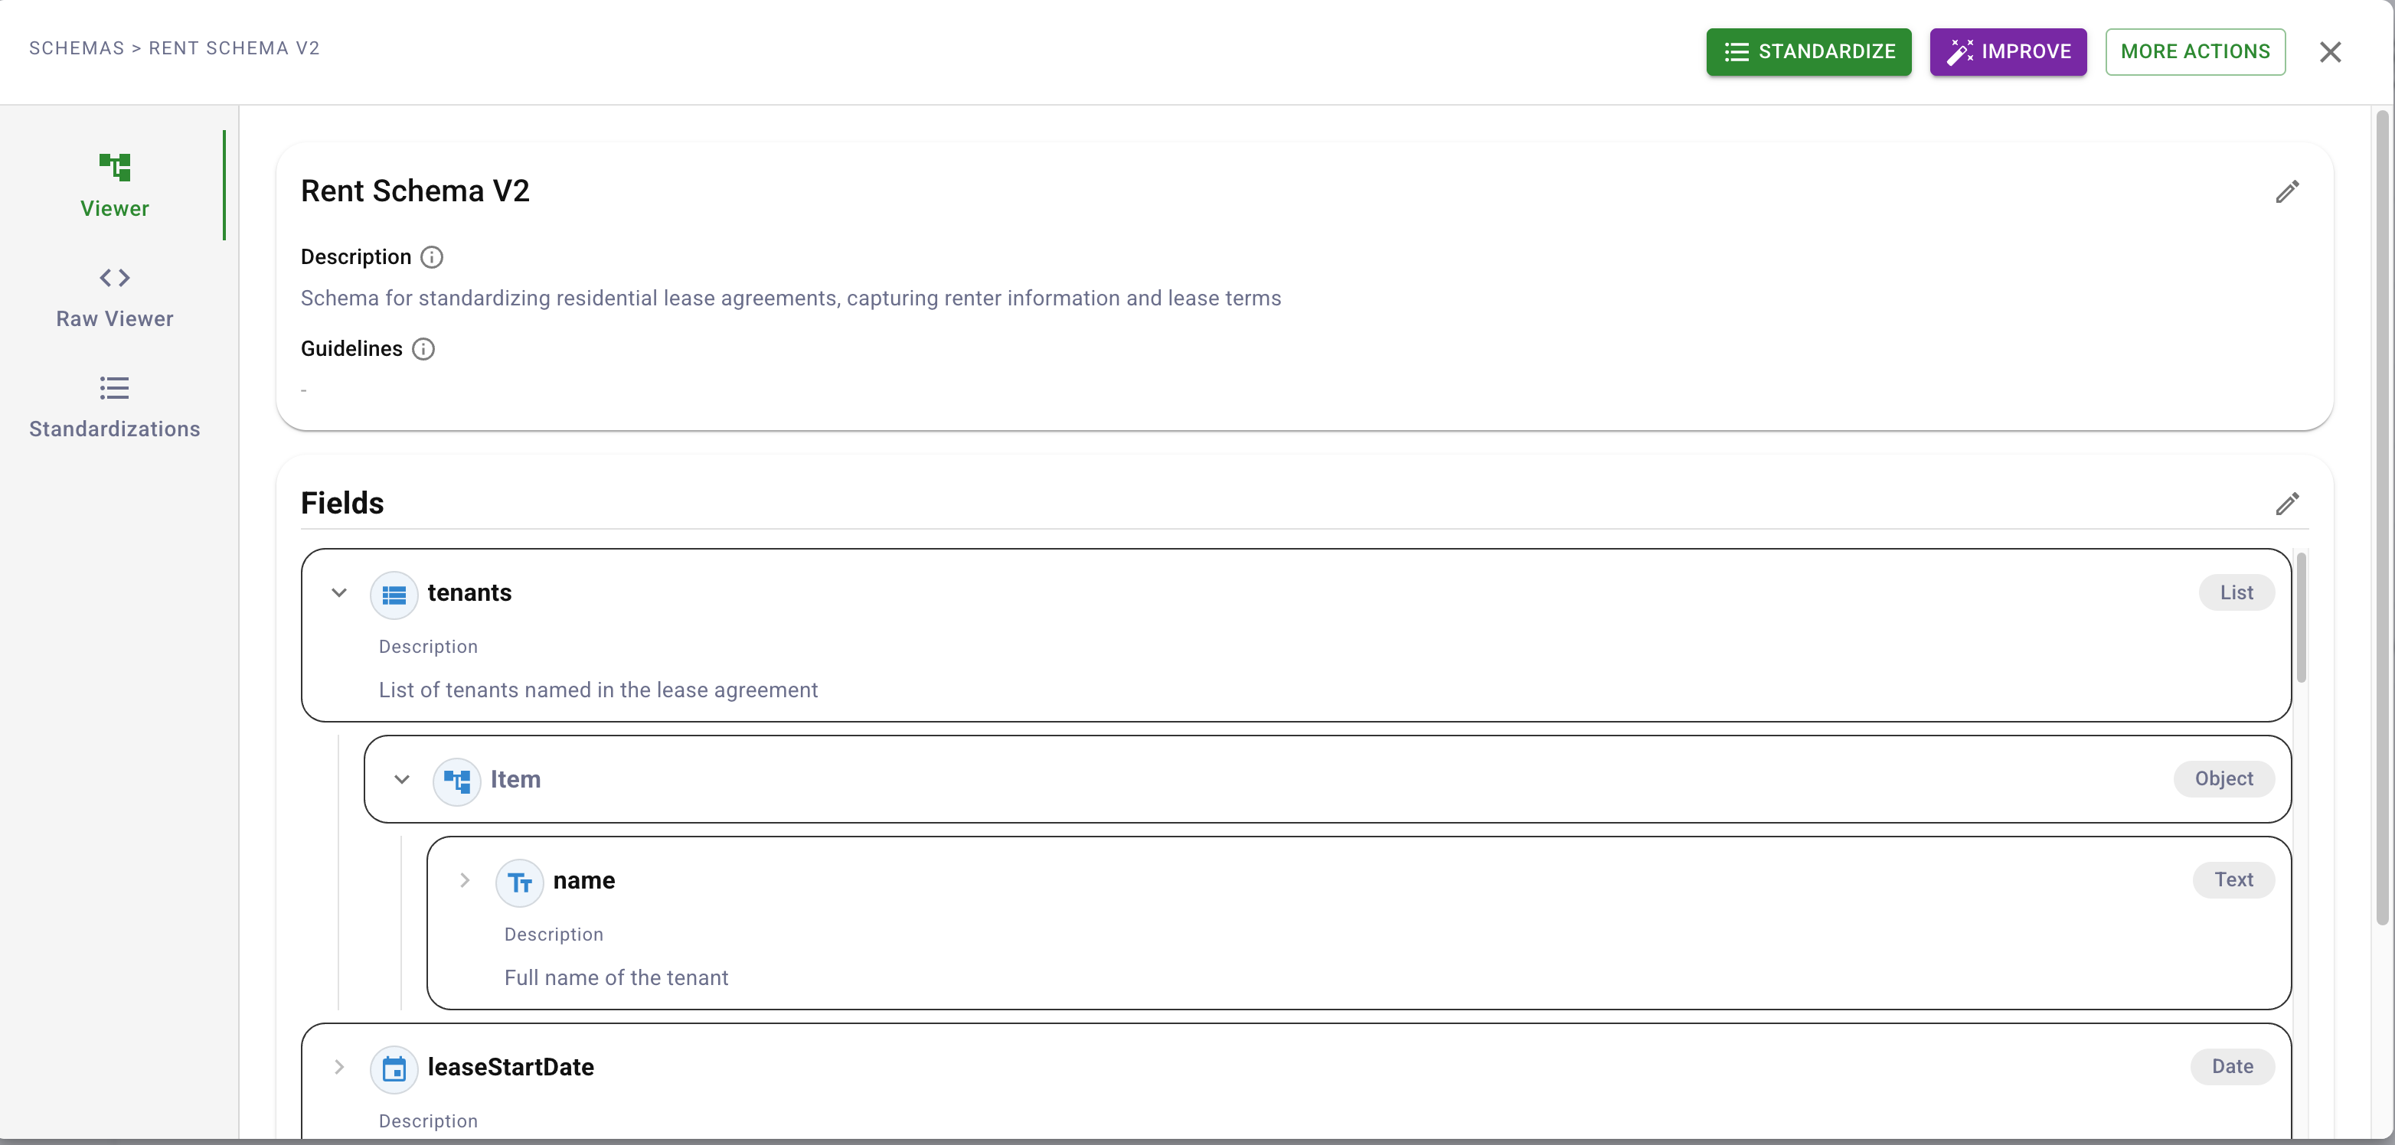Close the schema panel with X
The image size is (2395, 1145).
coord(2329,52)
